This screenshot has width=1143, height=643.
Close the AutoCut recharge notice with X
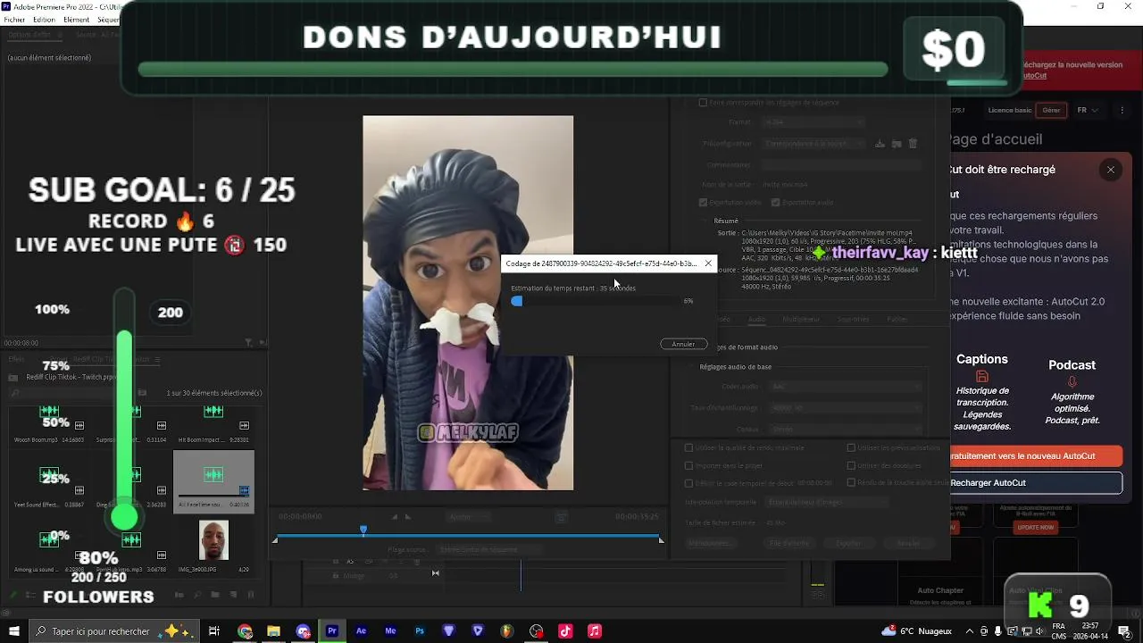[x=1110, y=170]
